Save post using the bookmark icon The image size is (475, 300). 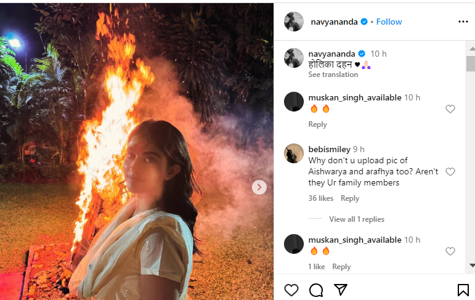[463, 290]
